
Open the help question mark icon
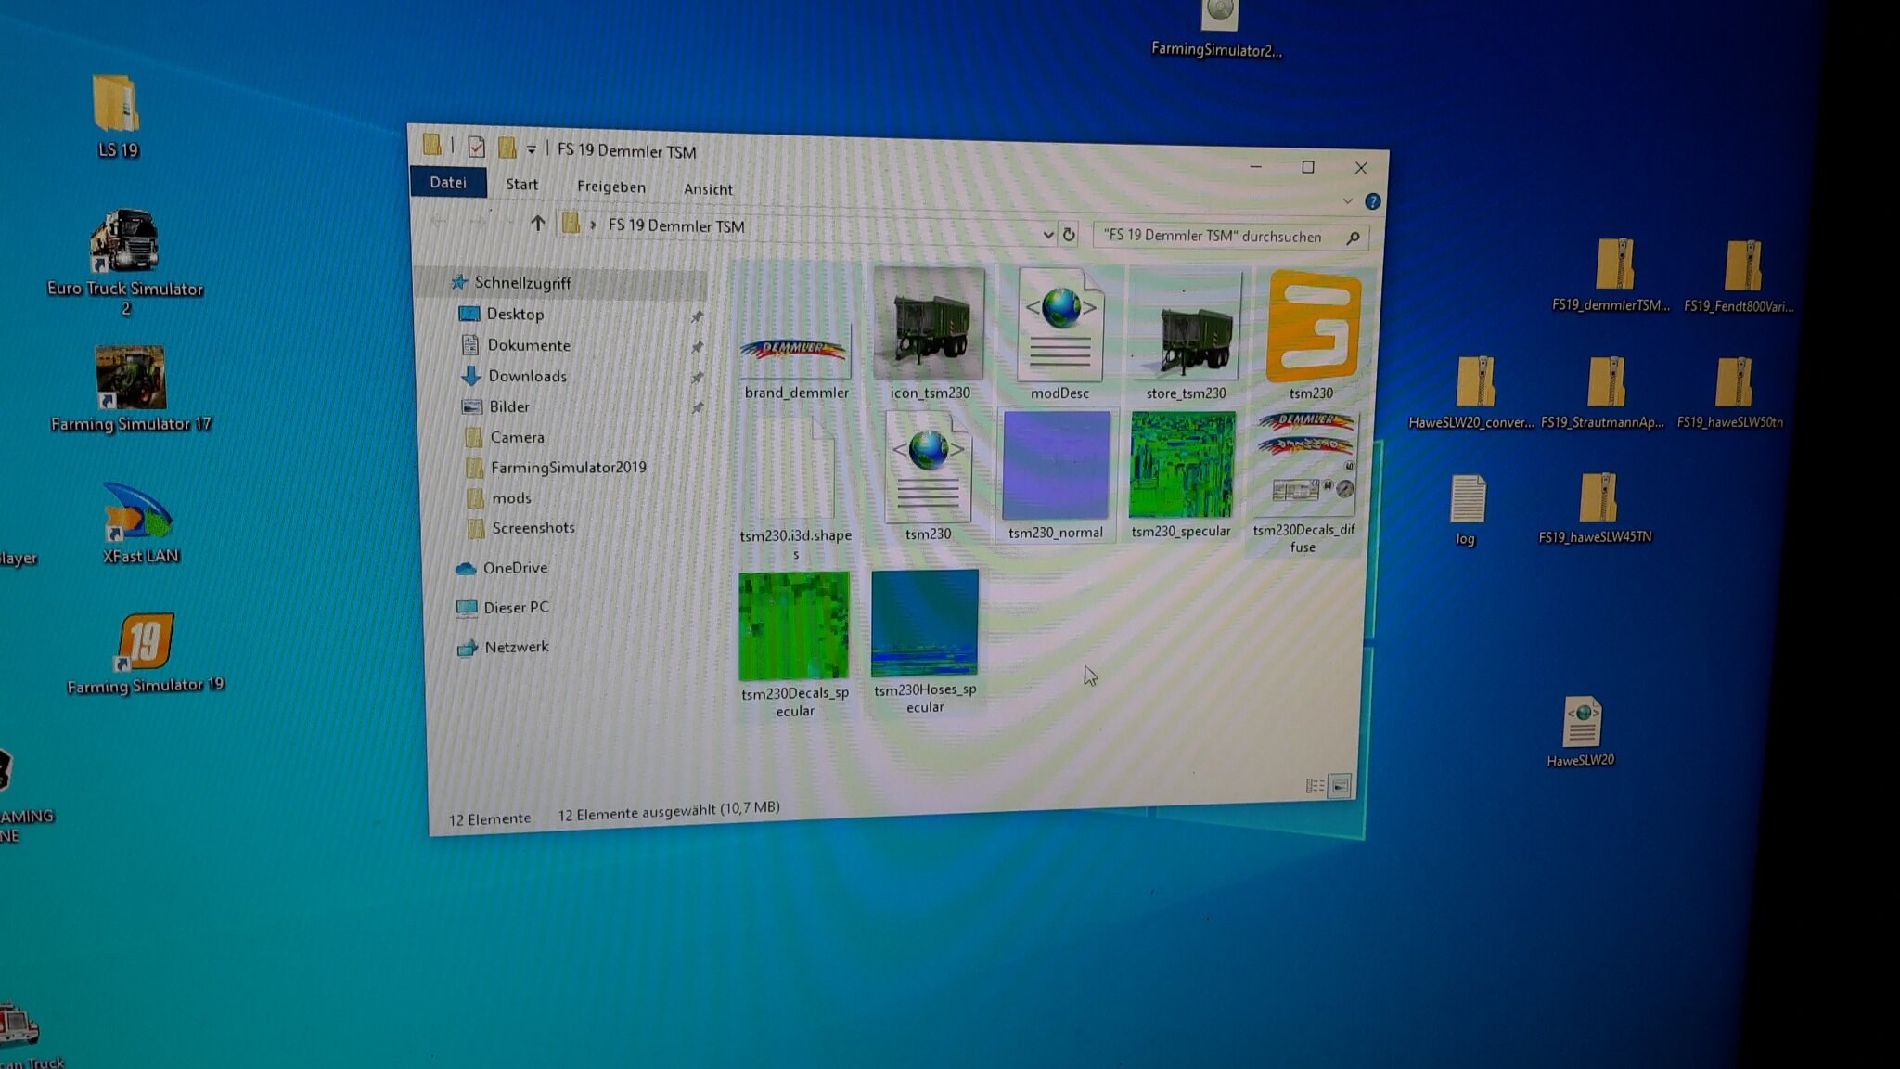[x=1372, y=201]
